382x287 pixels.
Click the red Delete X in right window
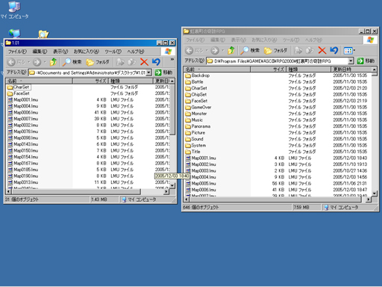click(322, 51)
